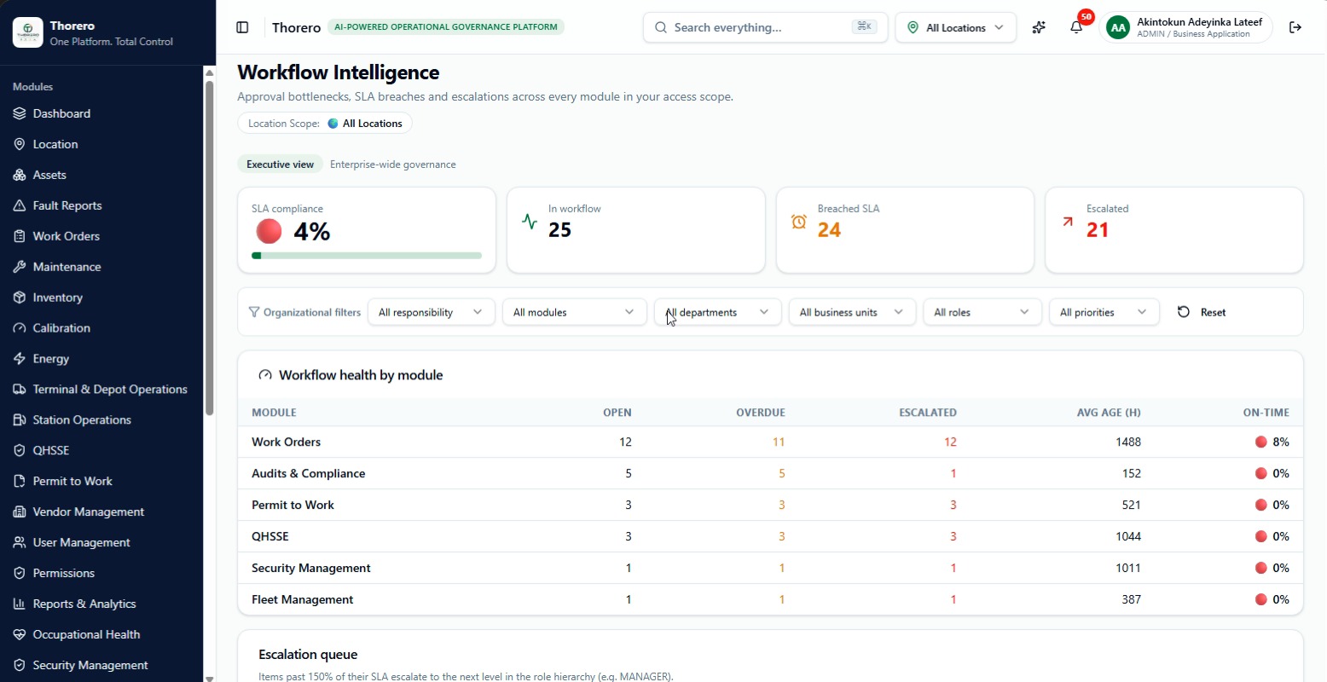Click the Maintenance wrench icon
1327x682 pixels.
pos(20,267)
